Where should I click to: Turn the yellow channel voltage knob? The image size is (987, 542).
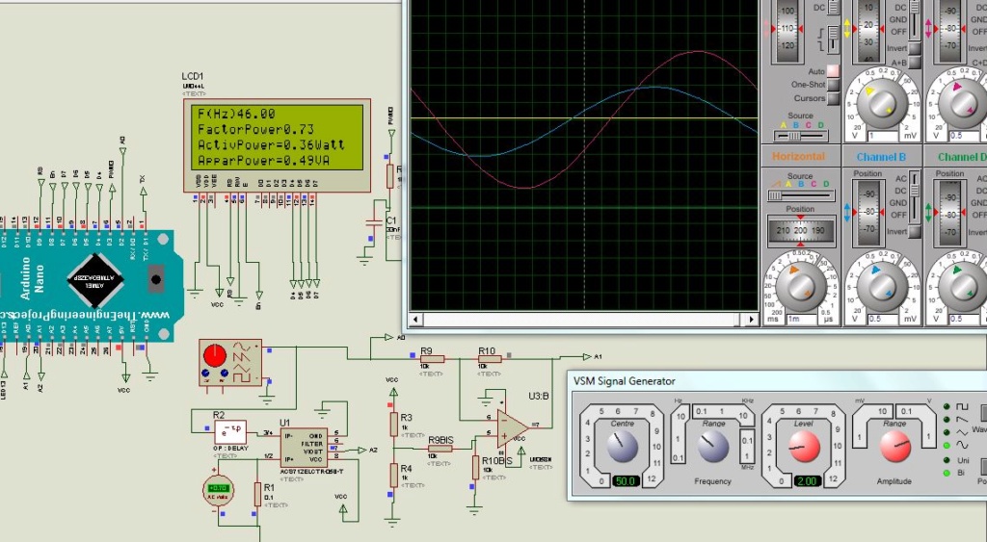(x=882, y=104)
